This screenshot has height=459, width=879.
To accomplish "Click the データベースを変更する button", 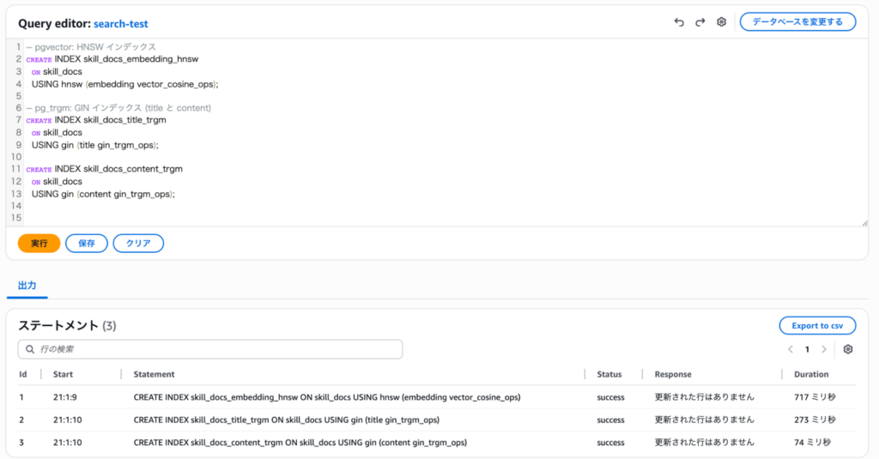I will point(797,21).
